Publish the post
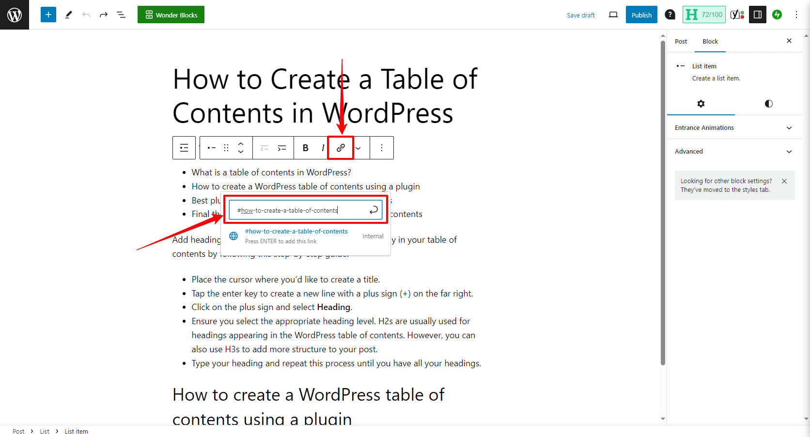Image resolution: width=810 pixels, height=437 pixels. click(x=641, y=15)
